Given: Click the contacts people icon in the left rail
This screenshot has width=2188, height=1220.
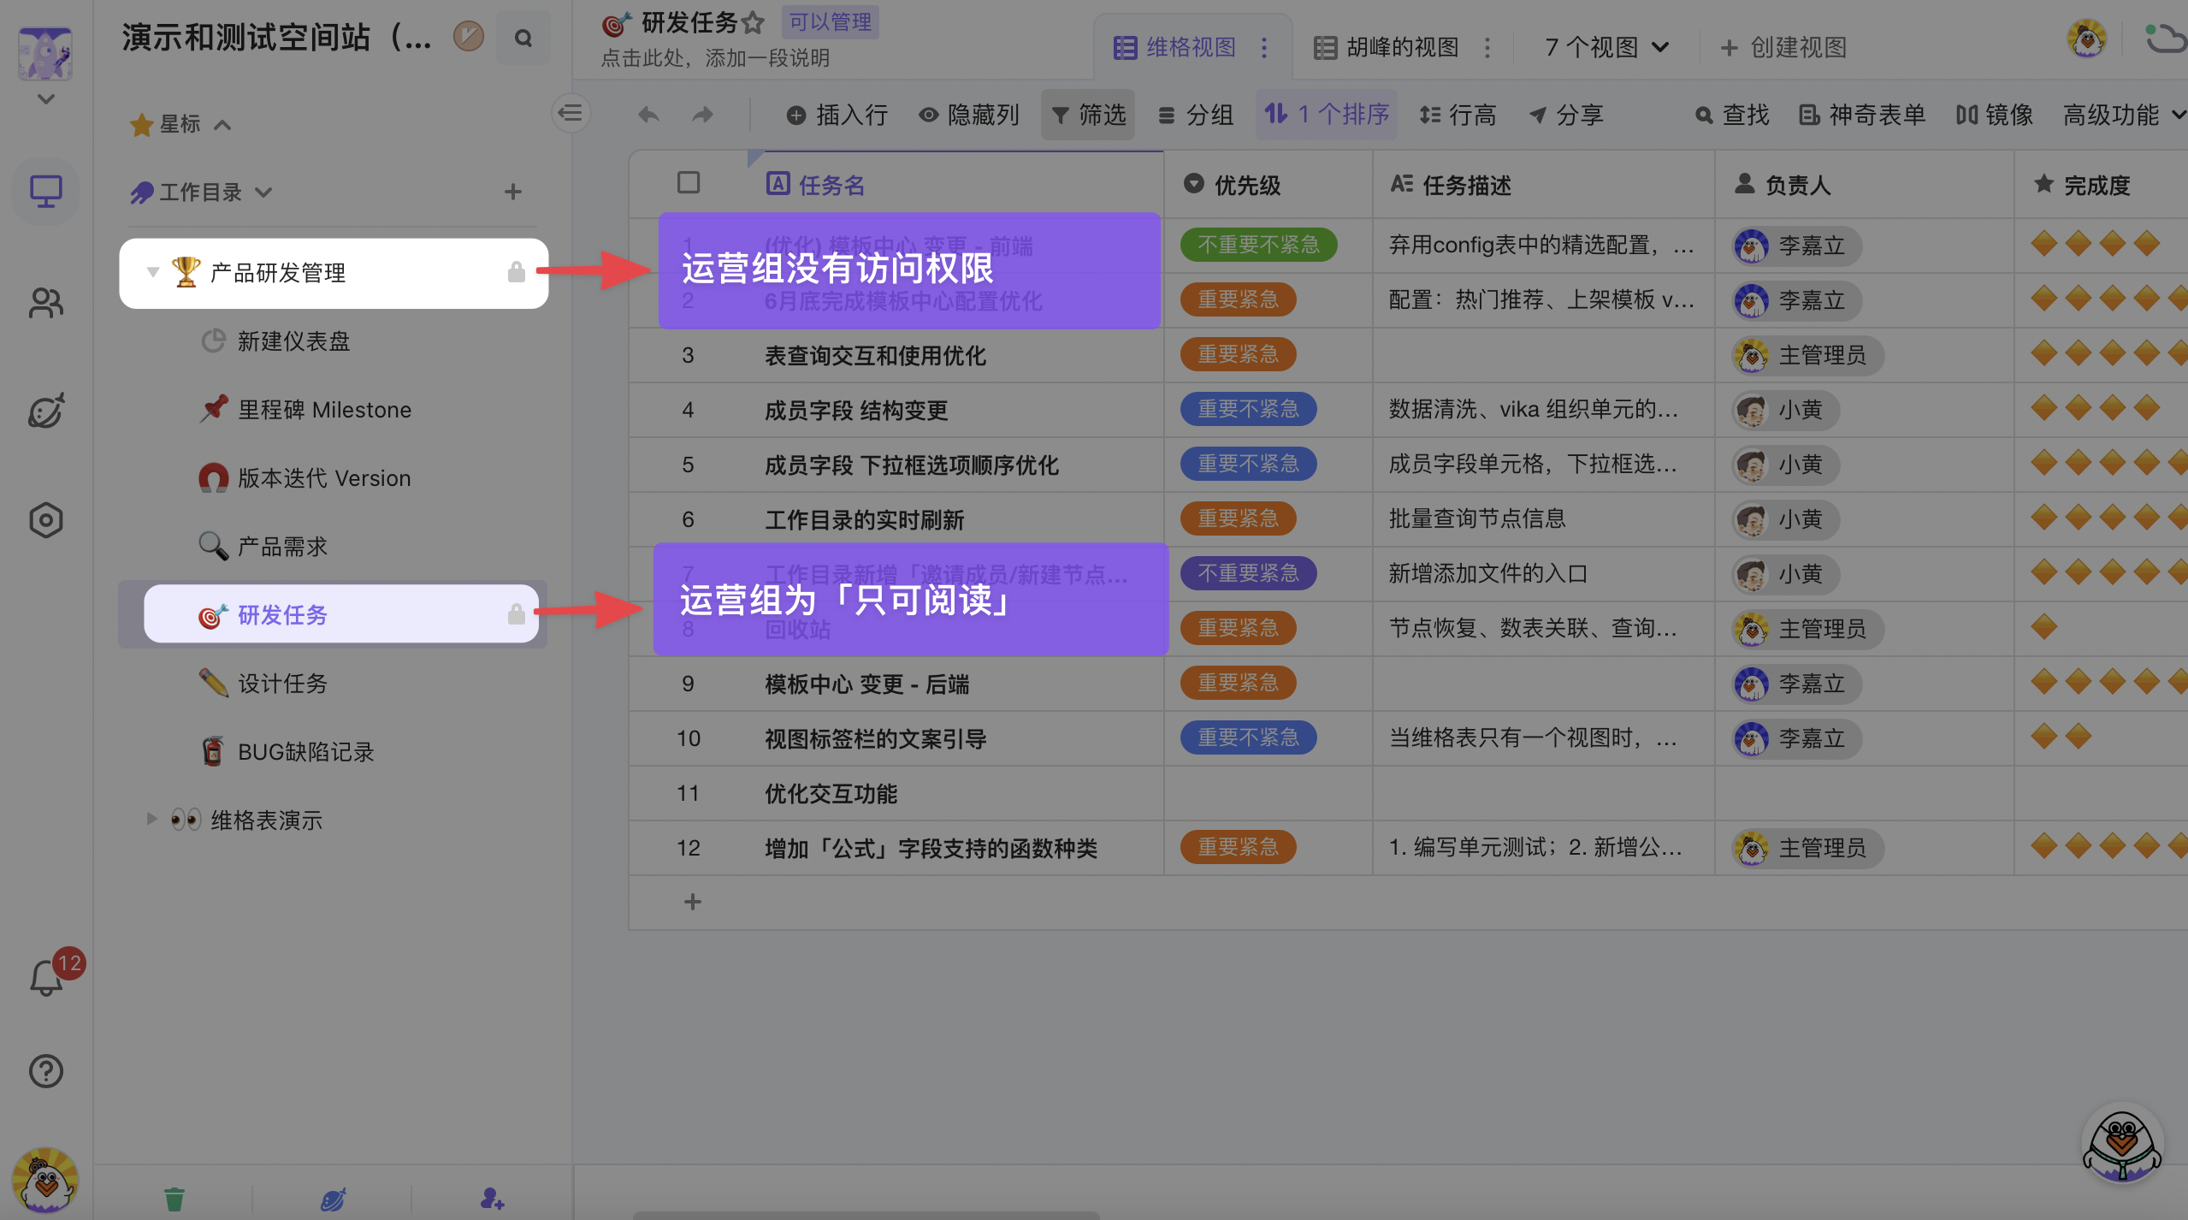Looking at the screenshot, I should [x=46, y=302].
